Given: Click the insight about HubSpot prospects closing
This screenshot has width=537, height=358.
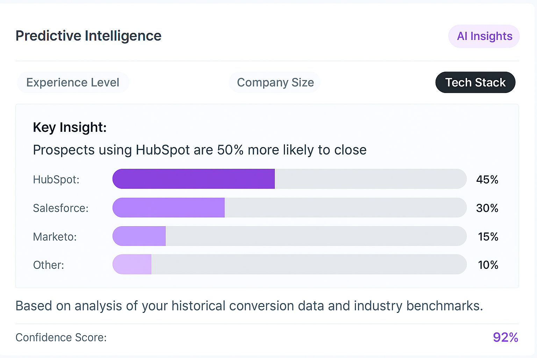Looking at the screenshot, I should click(200, 150).
